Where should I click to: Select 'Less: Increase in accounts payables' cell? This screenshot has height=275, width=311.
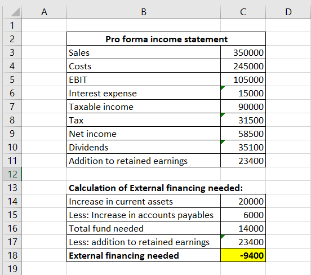(144, 215)
